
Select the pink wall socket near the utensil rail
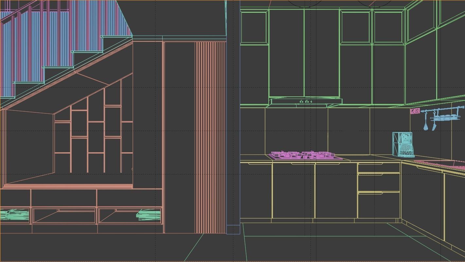click(415, 111)
